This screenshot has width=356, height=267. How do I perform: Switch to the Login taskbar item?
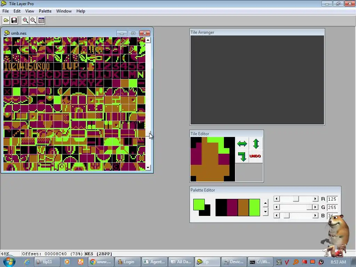click(x=128, y=262)
